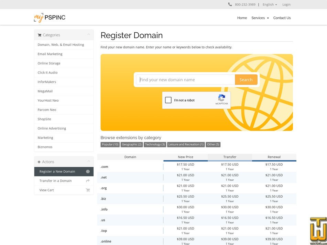
Task: Click the globe icon in Register a New Domain
Action: point(88,171)
